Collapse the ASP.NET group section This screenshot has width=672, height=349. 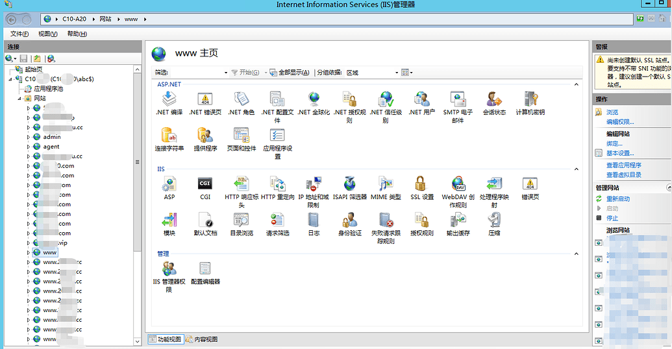coord(576,84)
